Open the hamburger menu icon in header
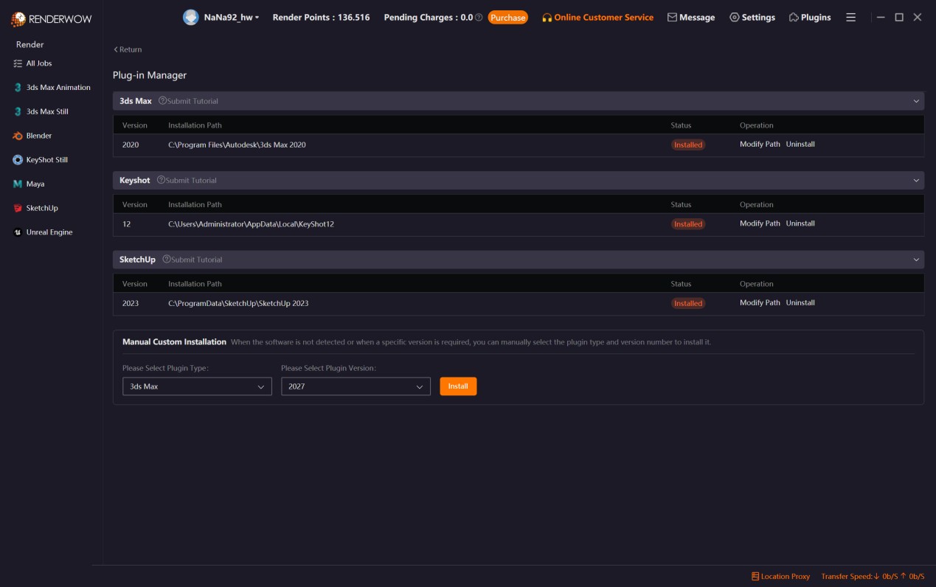This screenshot has width=936, height=587. (x=850, y=17)
